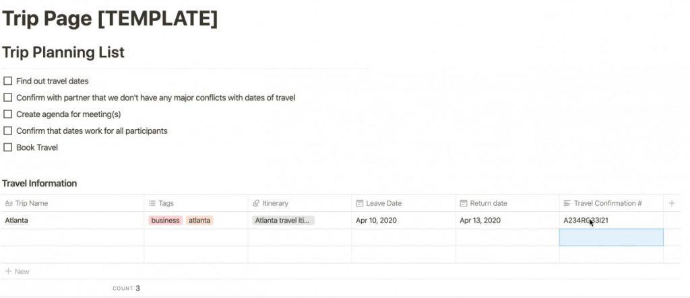Image resolution: width=690 pixels, height=298 pixels.
Task: Select the highlighted empty confirmation cell
Action: pos(611,237)
